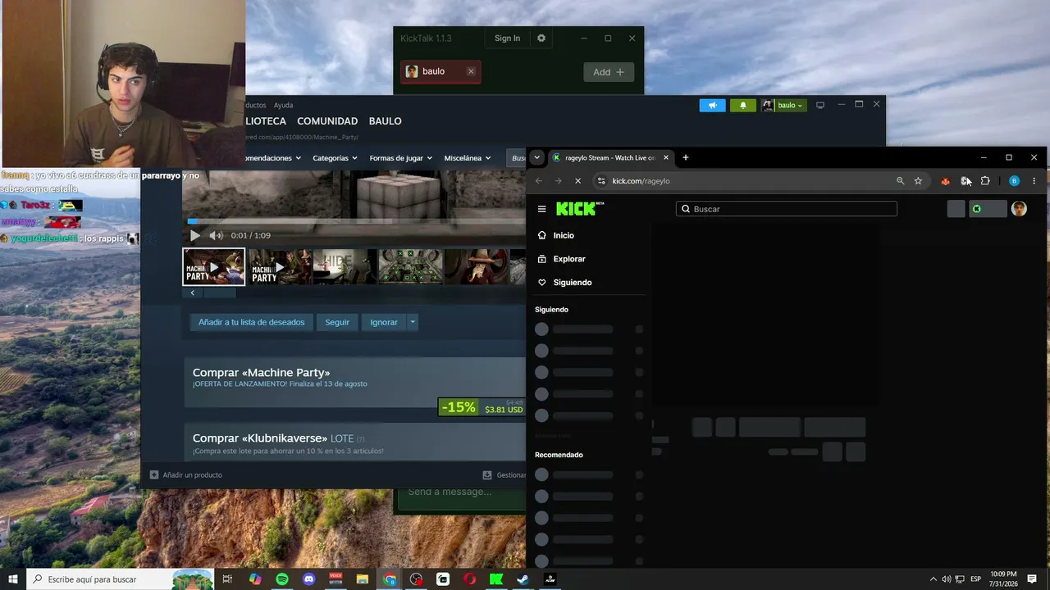Expand the baulo account dropdown in Steam
The height and width of the screenshot is (590, 1050).
pyautogui.click(x=784, y=105)
